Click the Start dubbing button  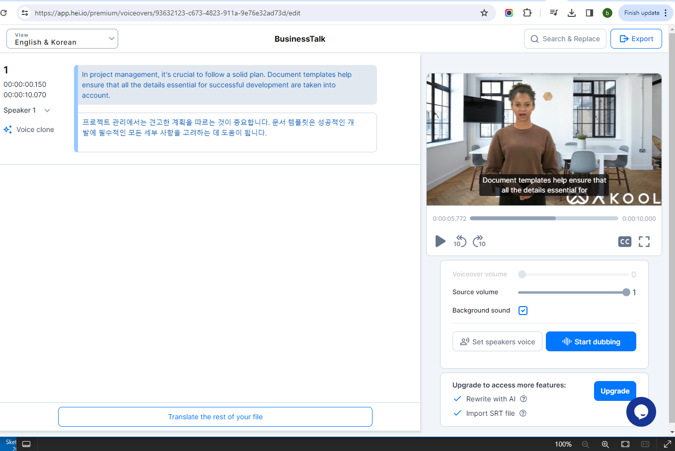[x=591, y=341]
